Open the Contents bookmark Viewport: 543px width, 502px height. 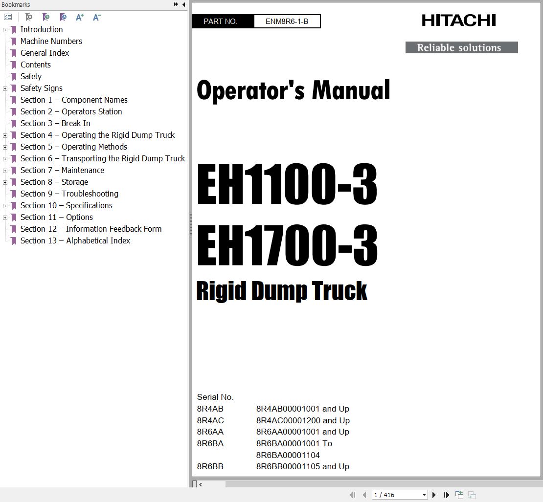coord(36,65)
